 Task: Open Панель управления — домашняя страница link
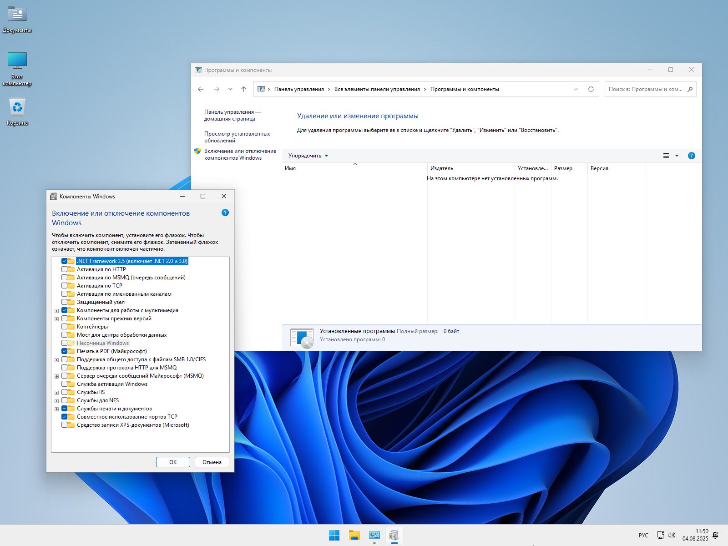click(x=232, y=115)
